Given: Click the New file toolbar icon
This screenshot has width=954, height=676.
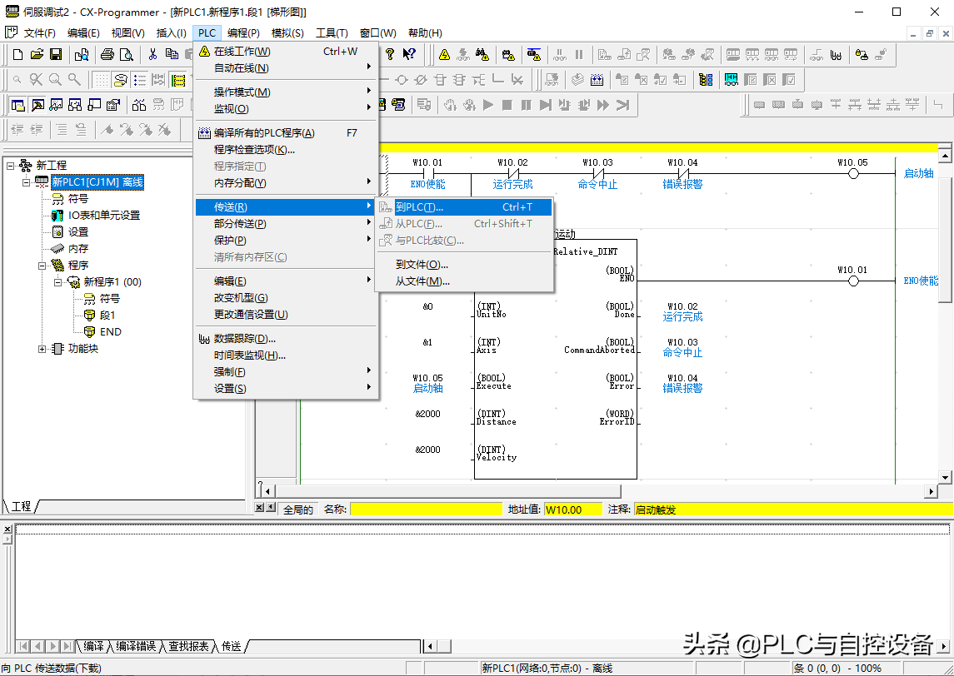Looking at the screenshot, I should (x=17, y=55).
